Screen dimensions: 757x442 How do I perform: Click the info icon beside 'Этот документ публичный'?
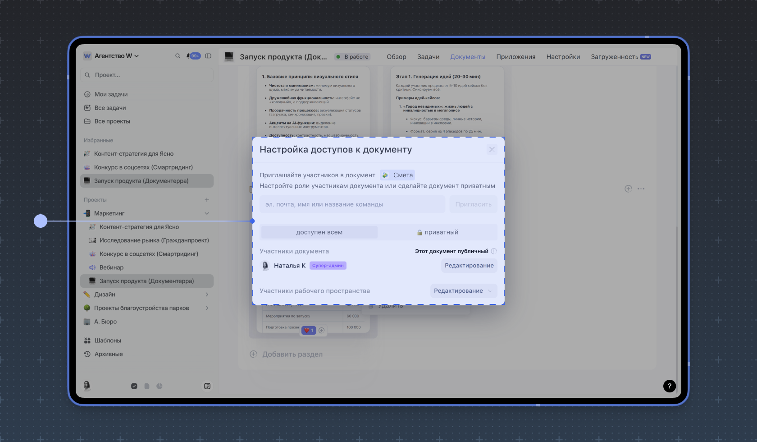coord(494,251)
